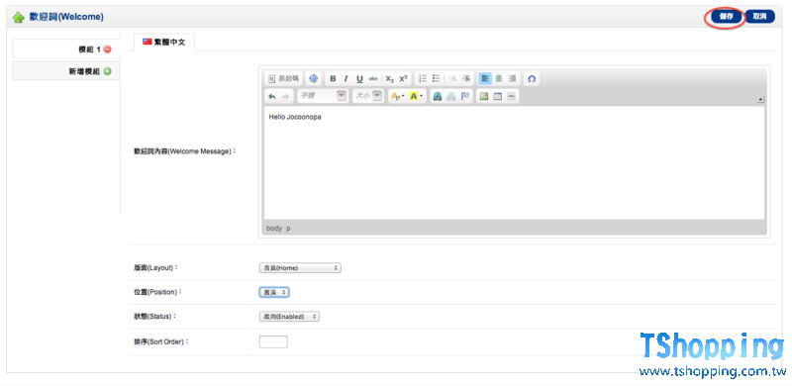The height and width of the screenshot is (386, 792).
Task: Apply strikethrough formatting
Action: pyautogui.click(x=373, y=79)
